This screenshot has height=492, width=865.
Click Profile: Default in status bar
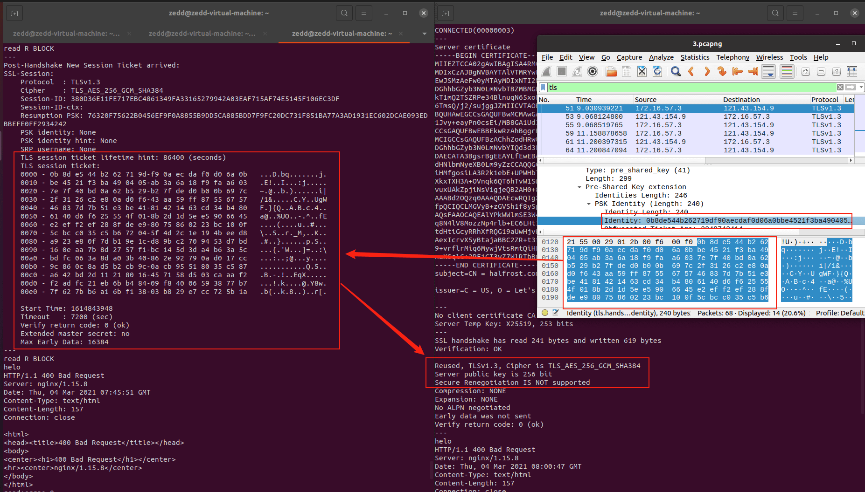pos(839,313)
